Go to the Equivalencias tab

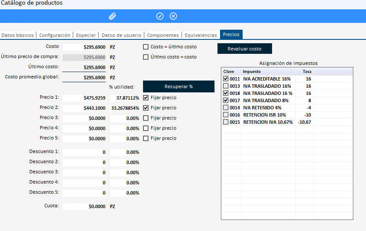pyautogui.click(x=201, y=35)
